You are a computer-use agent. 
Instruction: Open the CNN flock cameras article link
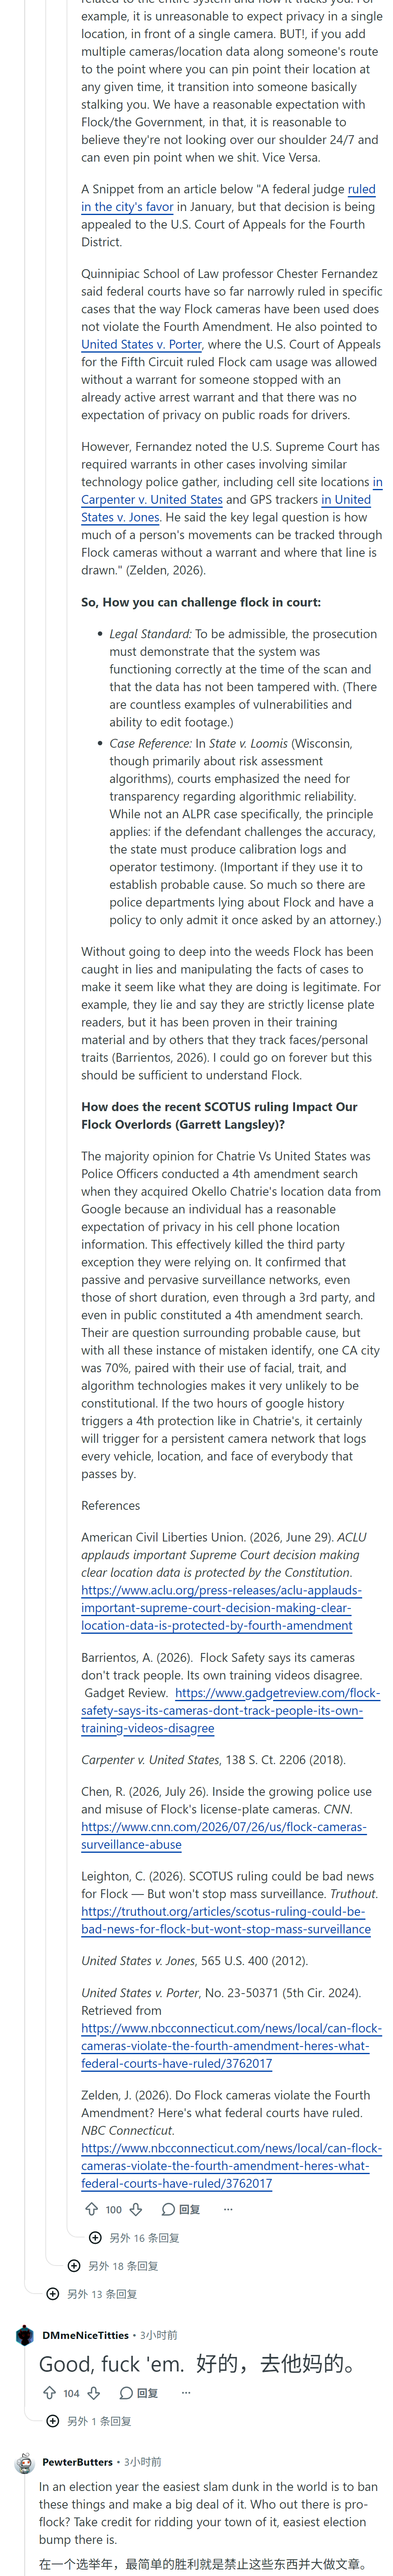[224, 1836]
